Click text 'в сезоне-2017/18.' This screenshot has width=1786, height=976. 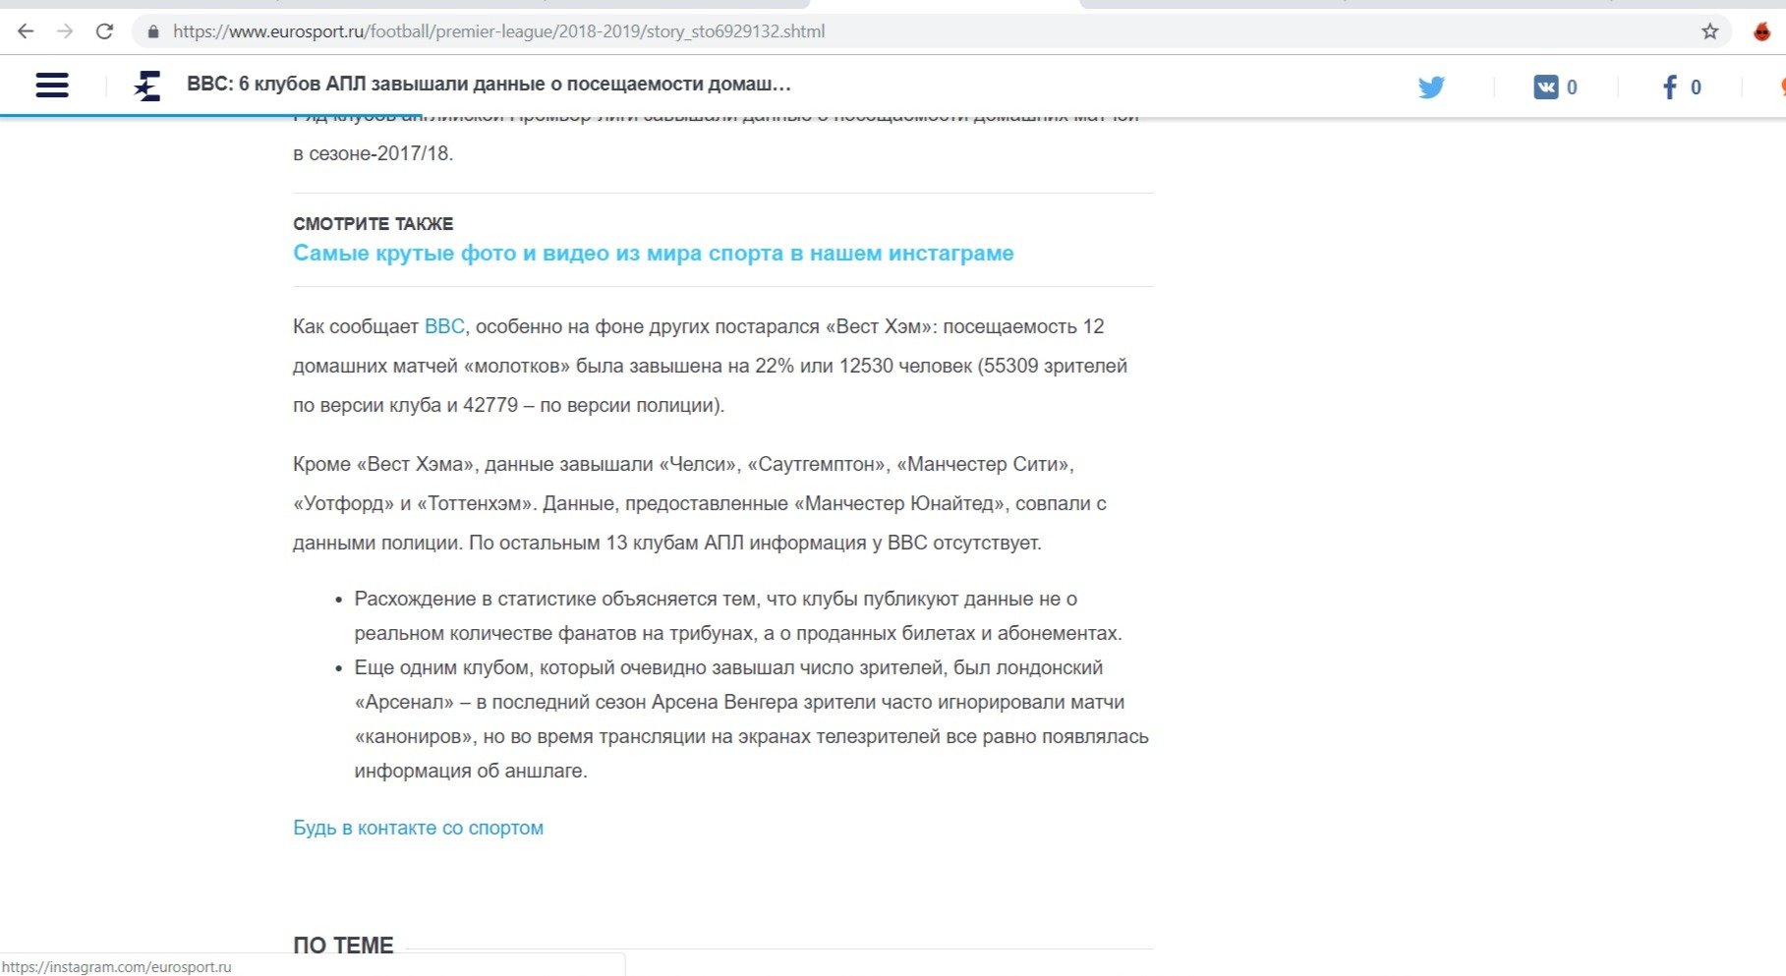coord(373,153)
